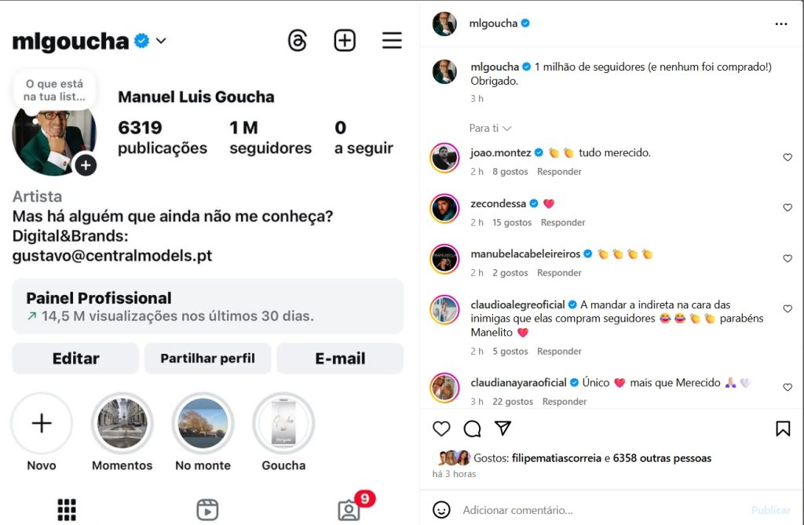Expand the Painel Profissional insights panel
This screenshot has height=525, width=804.
point(207,306)
